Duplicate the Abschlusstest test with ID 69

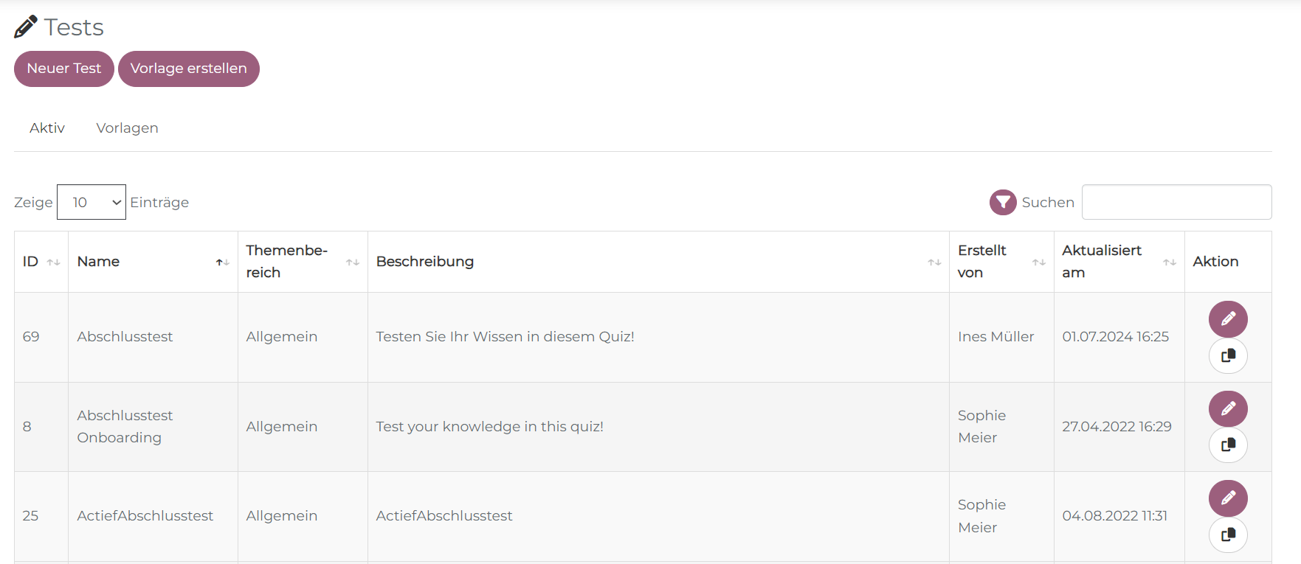point(1228,356)
